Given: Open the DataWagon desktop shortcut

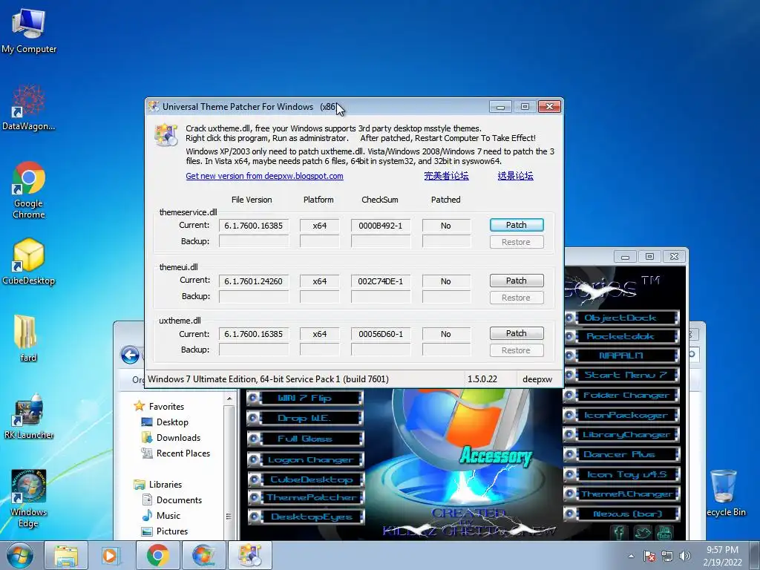Looking at the screenshot, I should tap(29, 108).
